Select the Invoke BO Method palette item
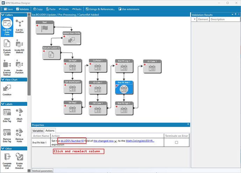 pyautogui.click(x=19, y=46)
